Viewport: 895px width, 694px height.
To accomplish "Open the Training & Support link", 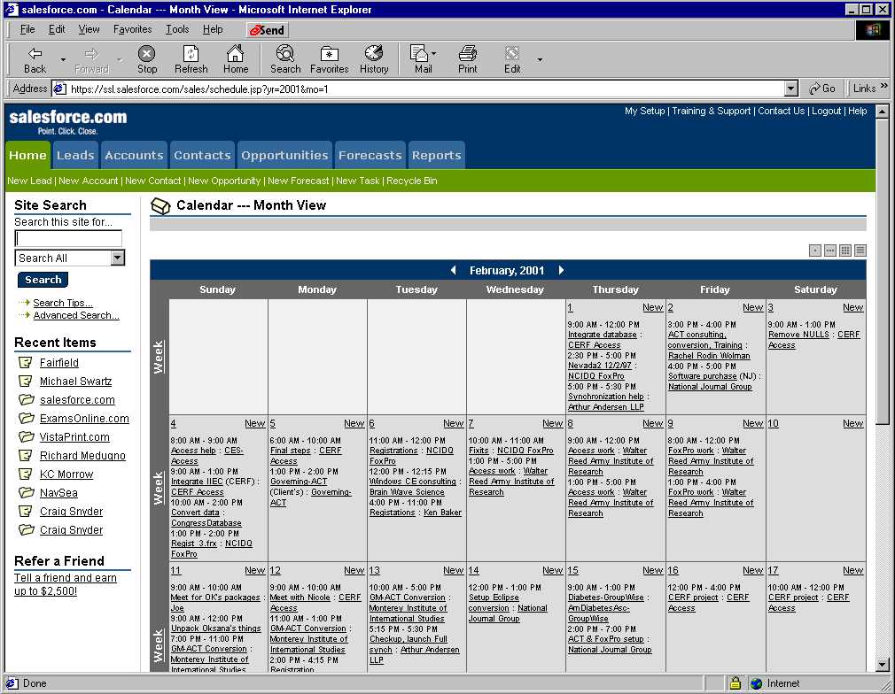I will coord(711,111).
